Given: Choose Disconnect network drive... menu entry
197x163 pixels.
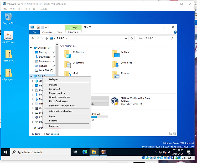Looking at the screenshot, I should tap(63, 105).
